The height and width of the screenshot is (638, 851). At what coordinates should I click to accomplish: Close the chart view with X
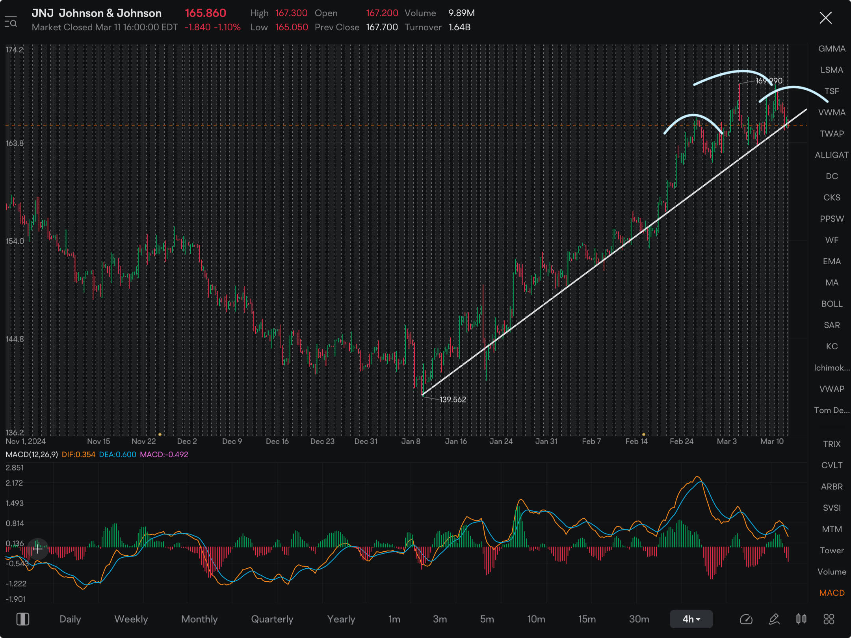[x=825, y=18]
